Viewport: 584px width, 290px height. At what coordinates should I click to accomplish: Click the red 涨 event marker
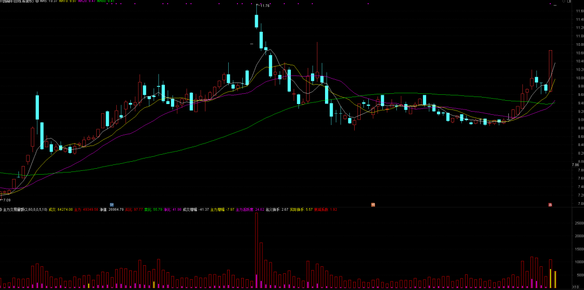tap(550, 205)
